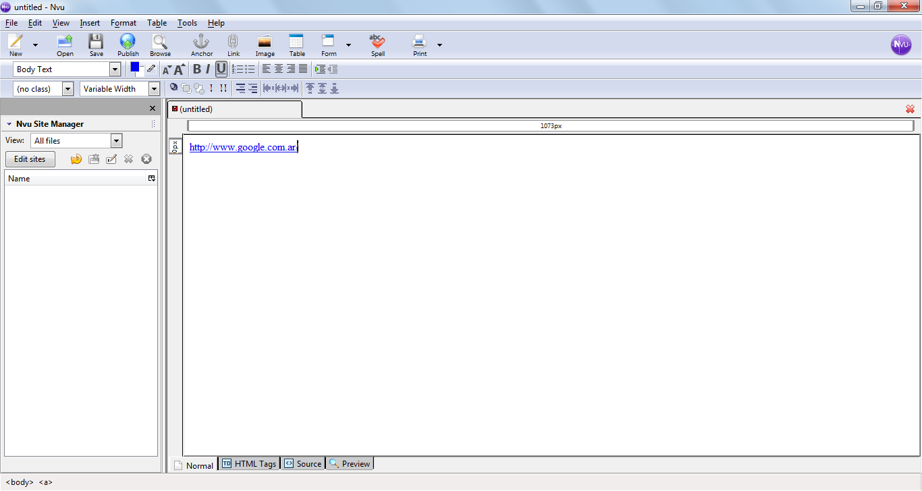
Task: Click the orange refresh arrow in Site Manager
Action: point(76,159)
